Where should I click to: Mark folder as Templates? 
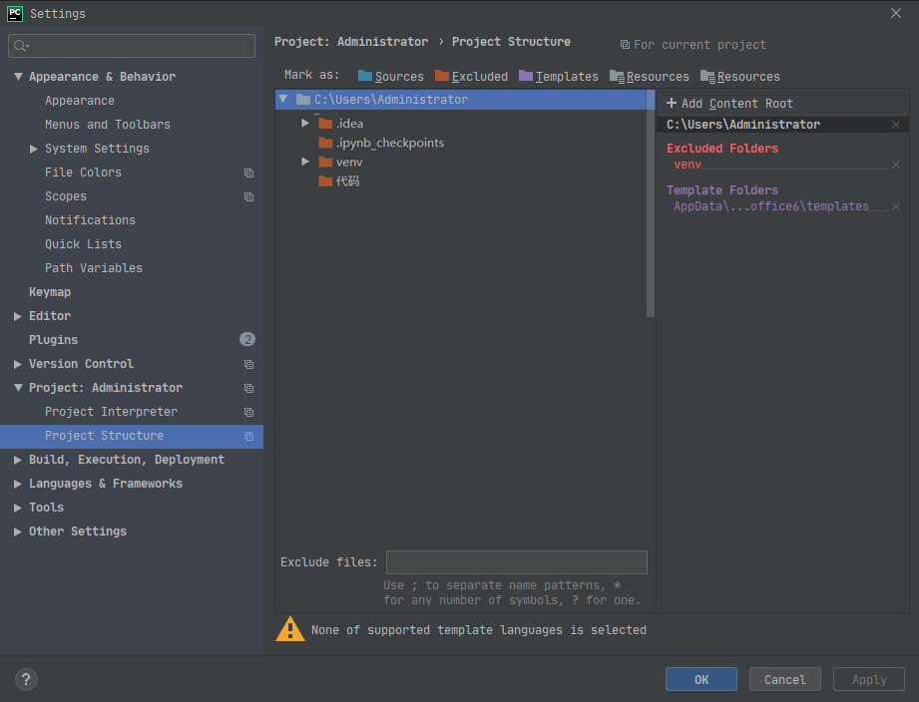pos(559,76)
